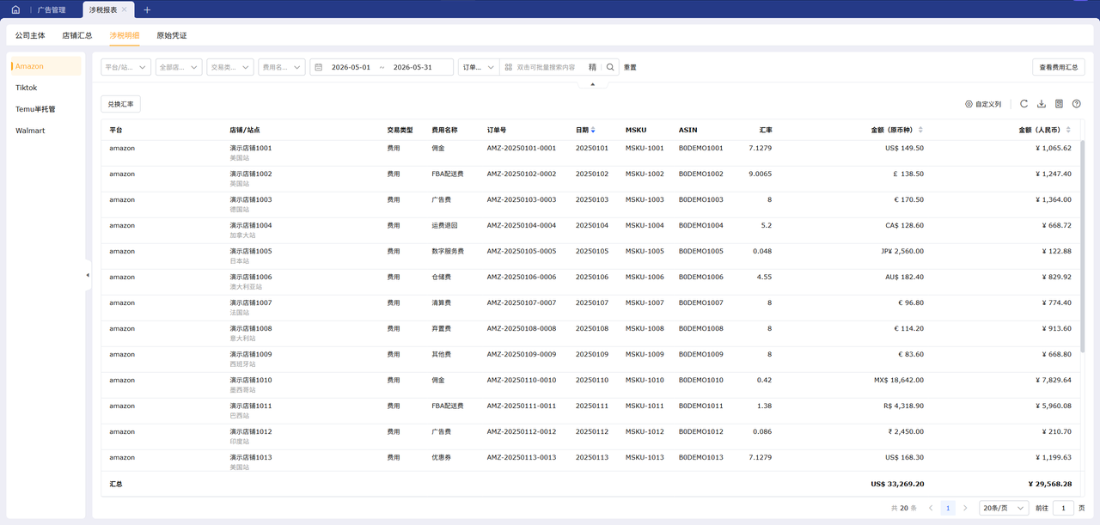The width and height of the screenshot is (1100, 525).
Task: Change the 20条/页 page size dropdown
Action: point(1004,509)
